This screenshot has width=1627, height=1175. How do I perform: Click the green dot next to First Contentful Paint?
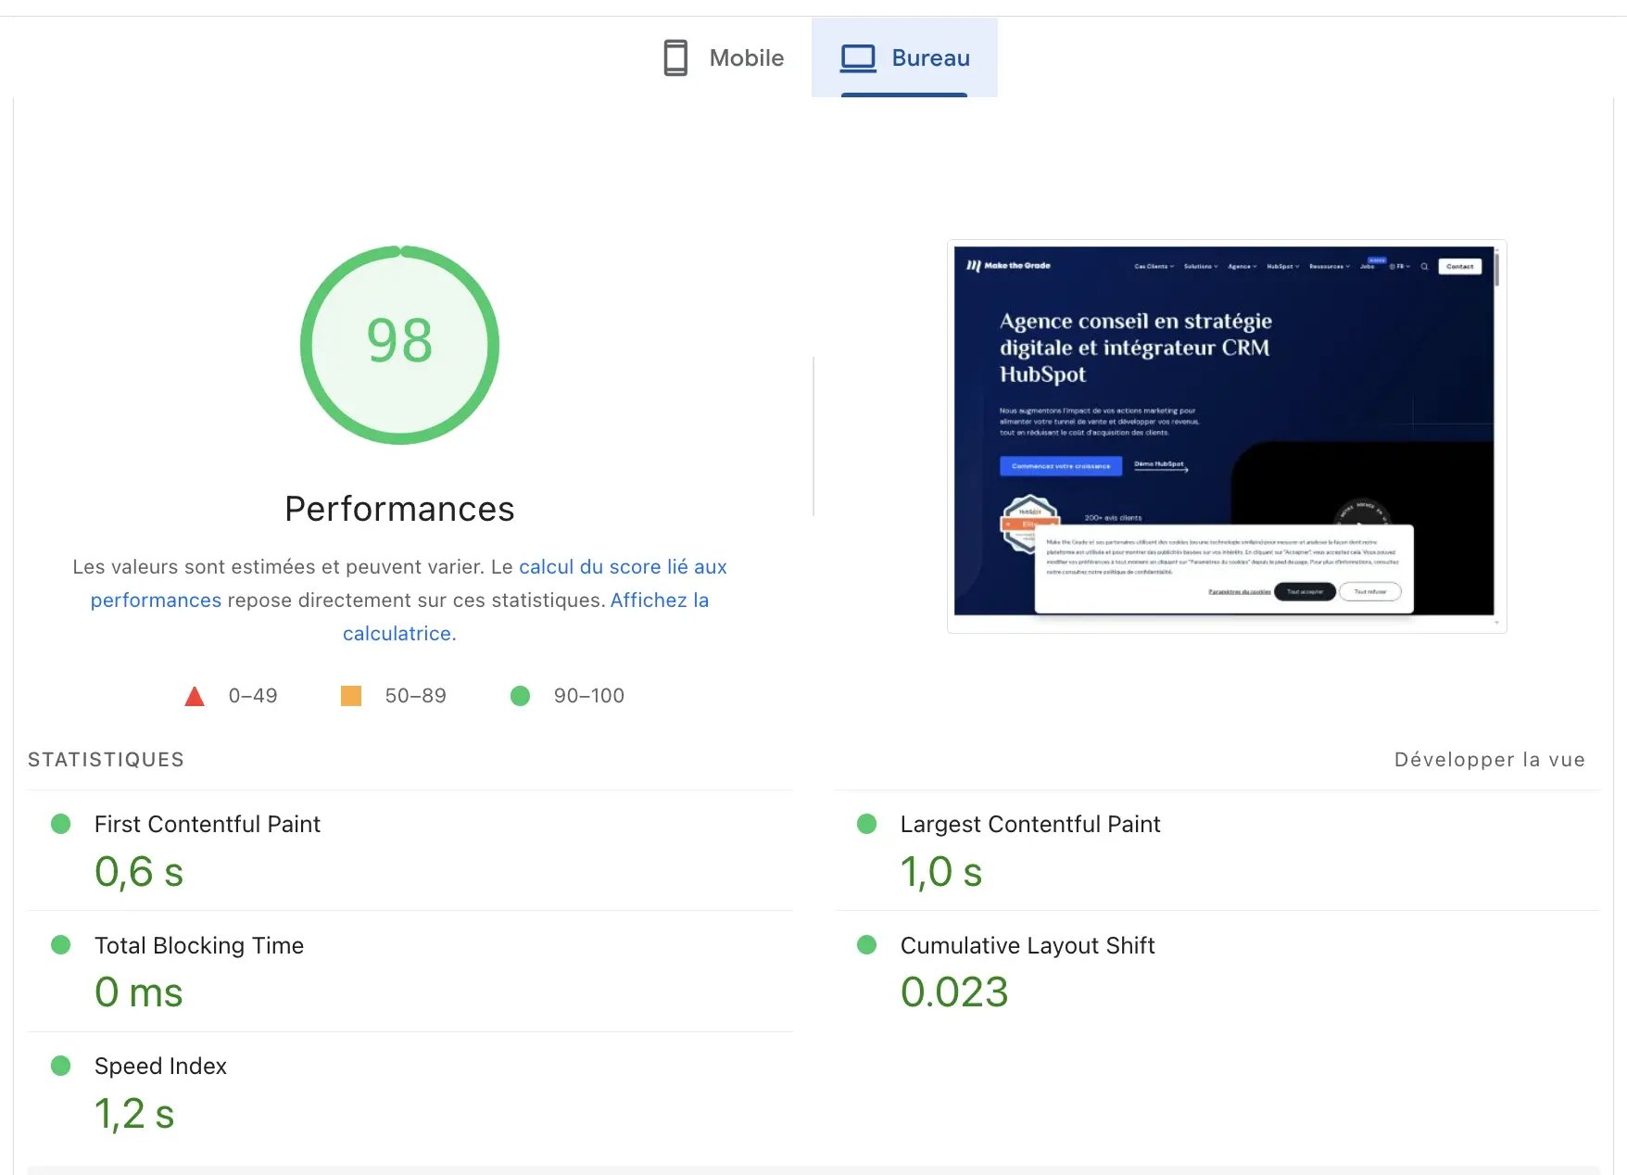click(x=61, y=824)
